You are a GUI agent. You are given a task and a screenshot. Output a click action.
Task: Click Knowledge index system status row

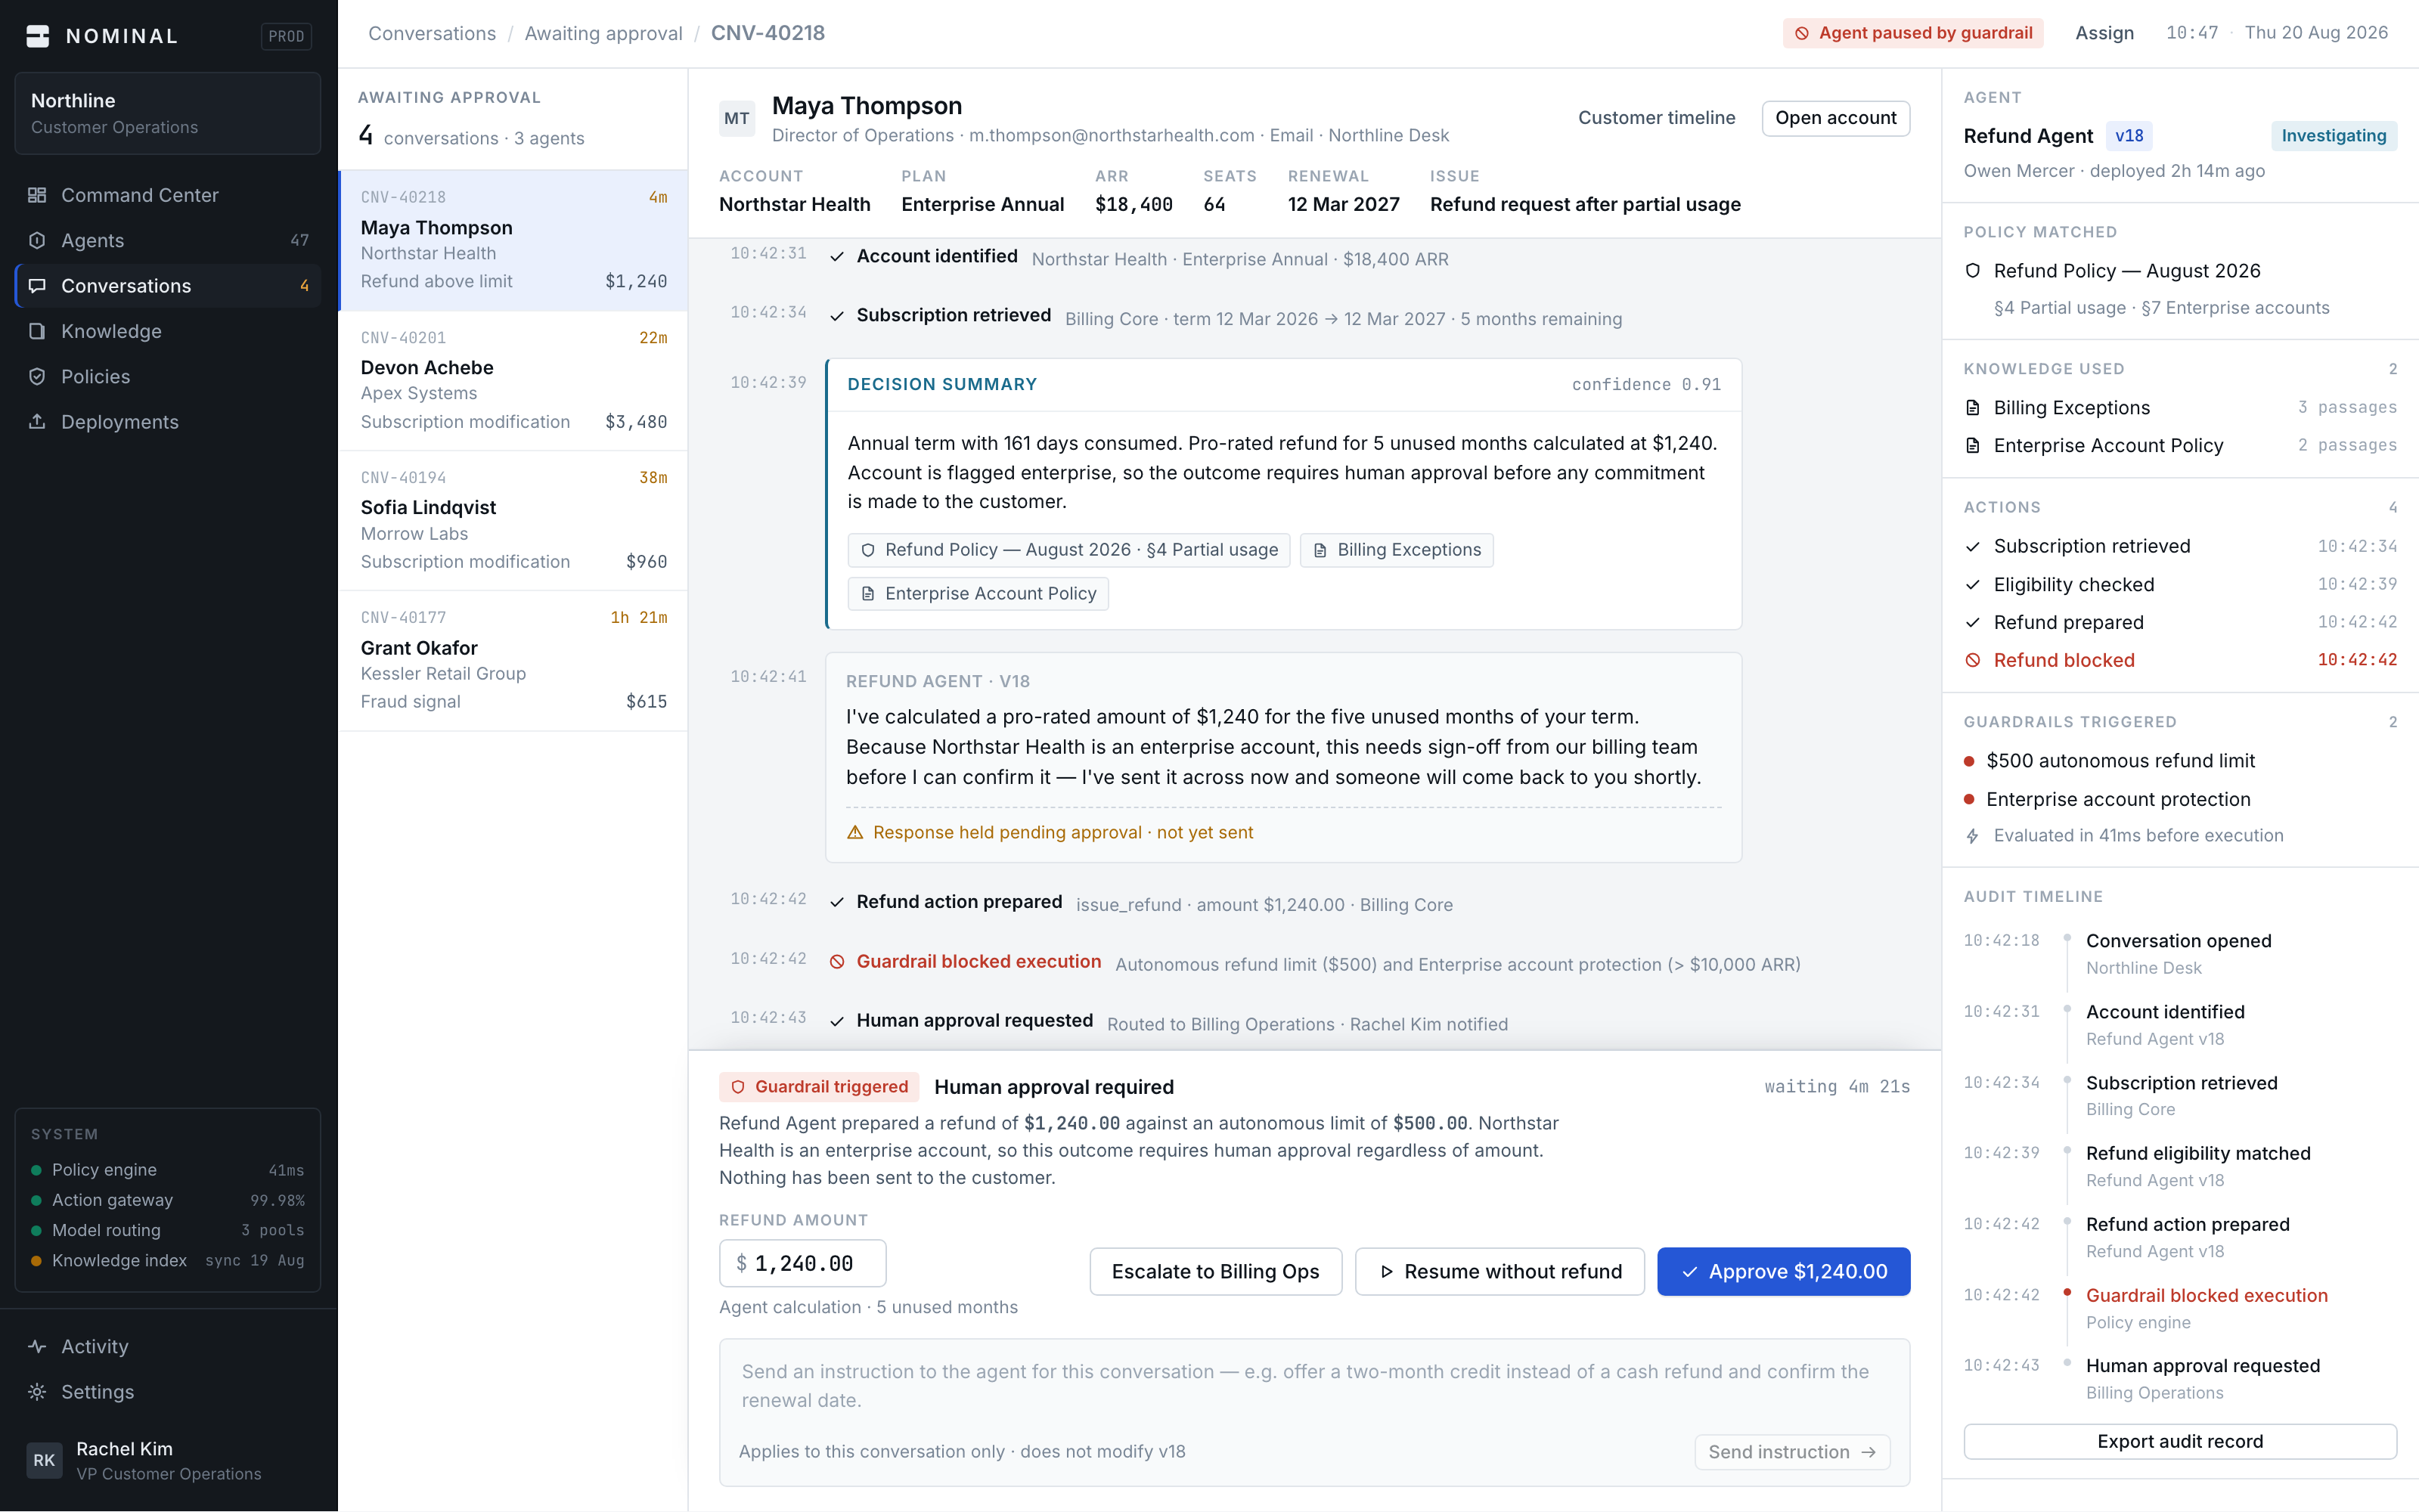[x=168, y=1261]
